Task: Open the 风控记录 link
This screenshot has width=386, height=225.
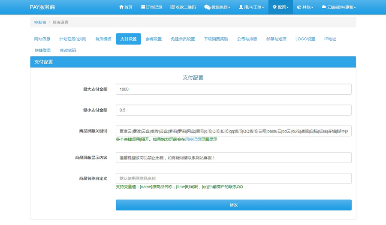Action: (193, 139)
